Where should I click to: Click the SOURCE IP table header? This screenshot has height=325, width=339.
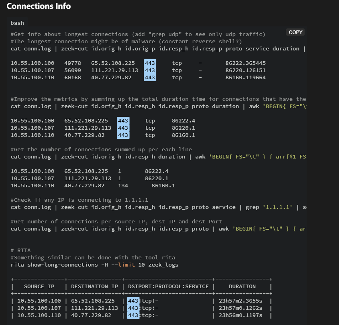click(39, 287)
